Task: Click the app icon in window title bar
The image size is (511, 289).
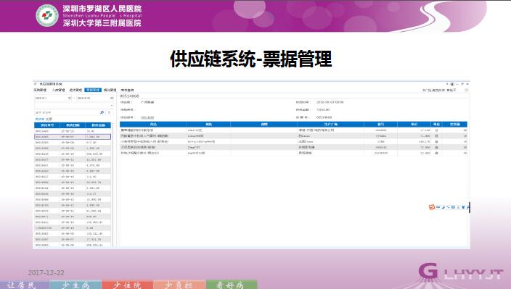Action: (36, 84)
